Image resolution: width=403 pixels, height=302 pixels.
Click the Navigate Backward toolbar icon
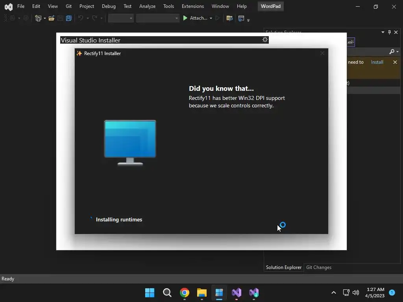click(x=12, y=18)
